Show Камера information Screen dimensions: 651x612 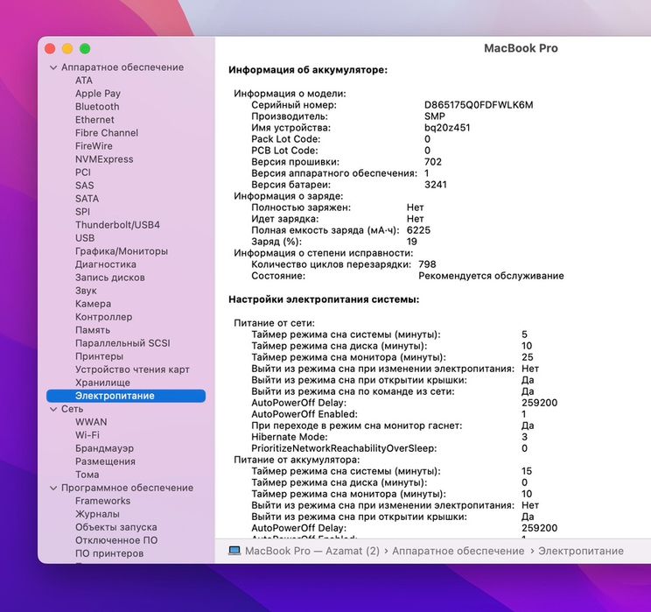coord(94,304)
